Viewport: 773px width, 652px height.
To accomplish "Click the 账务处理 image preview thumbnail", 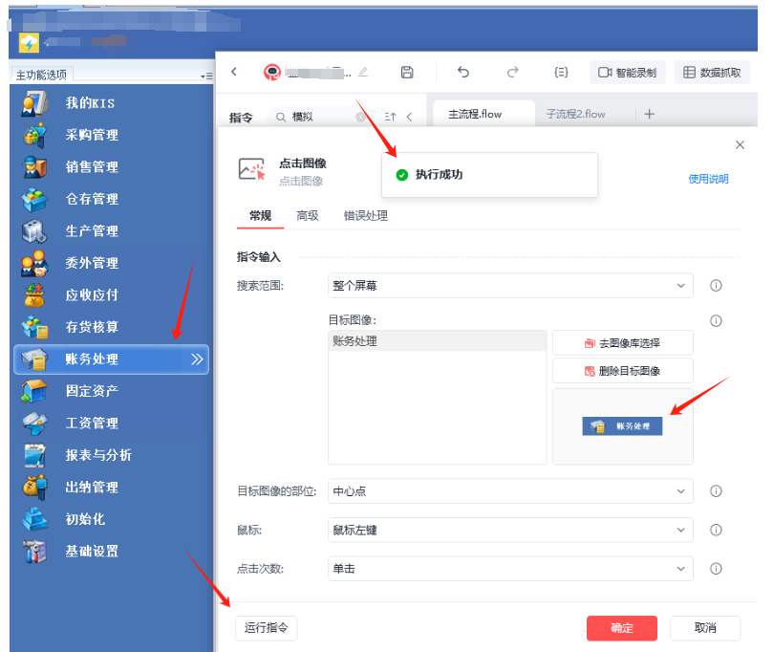I will click(x=622, y=426).
